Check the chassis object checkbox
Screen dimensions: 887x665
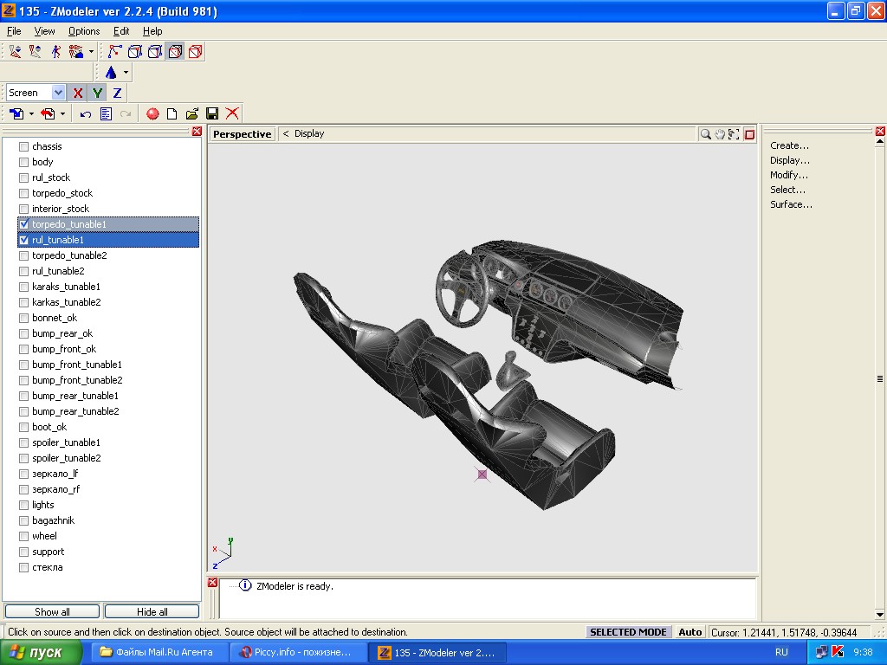[x=23, y=146]
